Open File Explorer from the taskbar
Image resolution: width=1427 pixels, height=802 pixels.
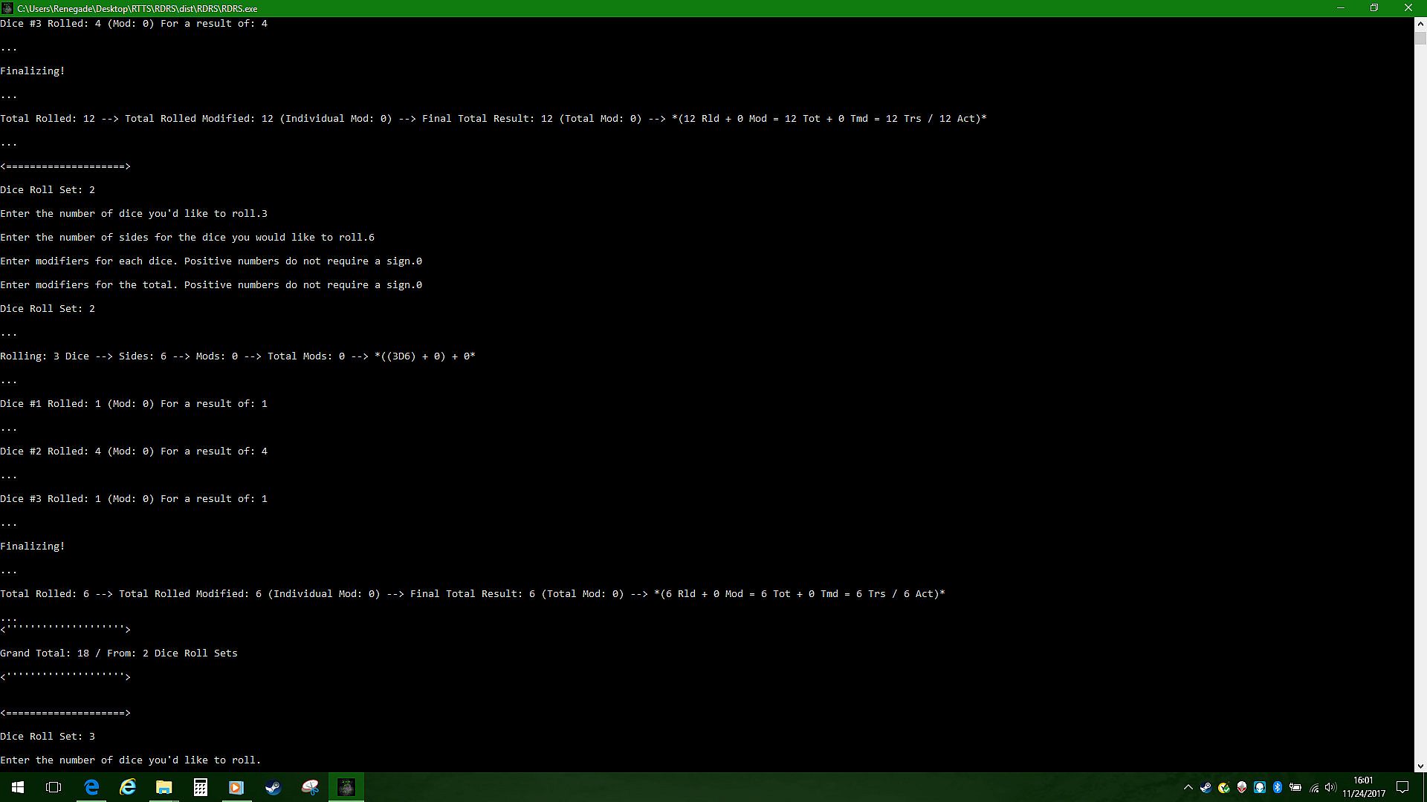(164, 787)
